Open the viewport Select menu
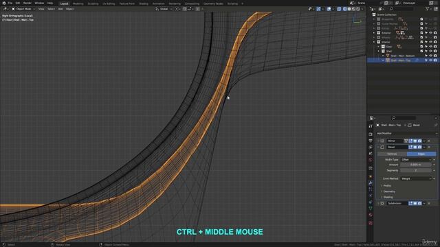This screenshot has height=247, width=440. point(51,9)
